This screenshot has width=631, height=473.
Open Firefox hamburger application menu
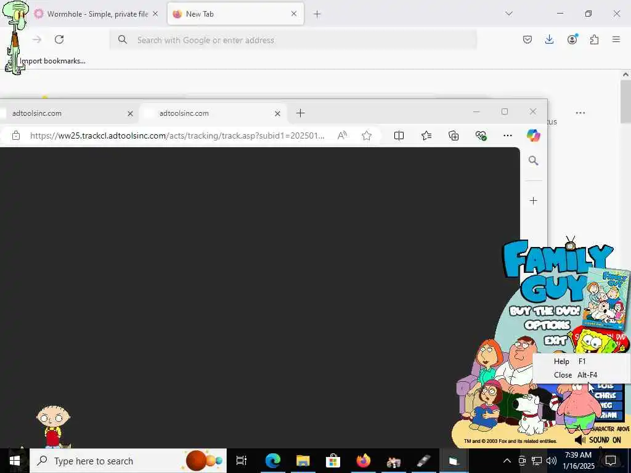[x=616, y=39]
